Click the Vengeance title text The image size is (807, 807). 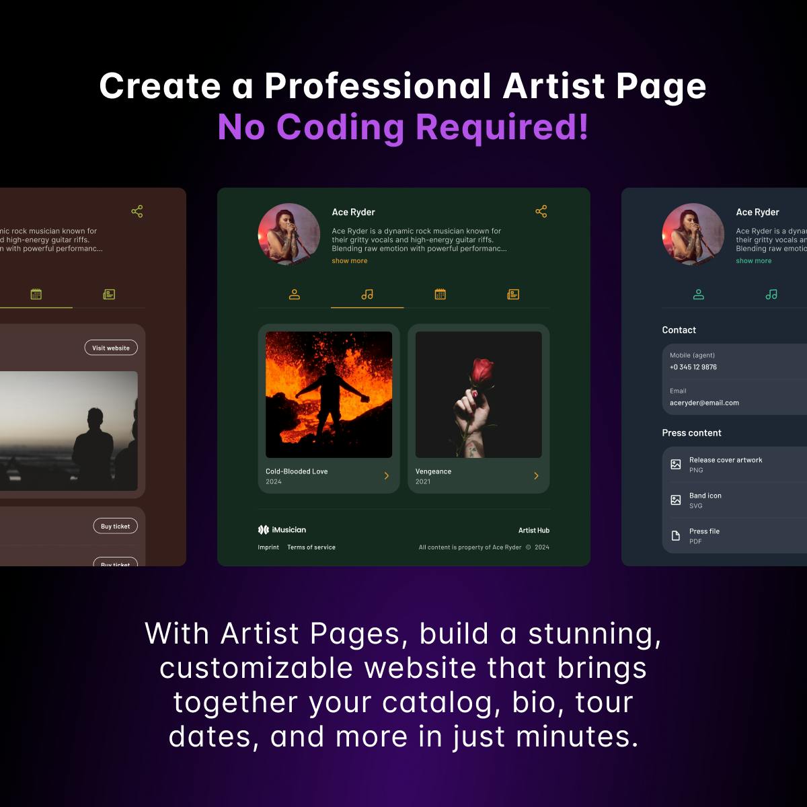[433, 471]
